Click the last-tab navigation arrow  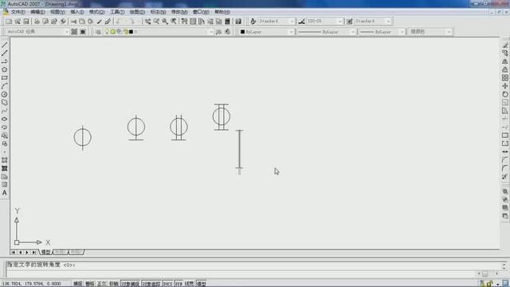(33, 252)
